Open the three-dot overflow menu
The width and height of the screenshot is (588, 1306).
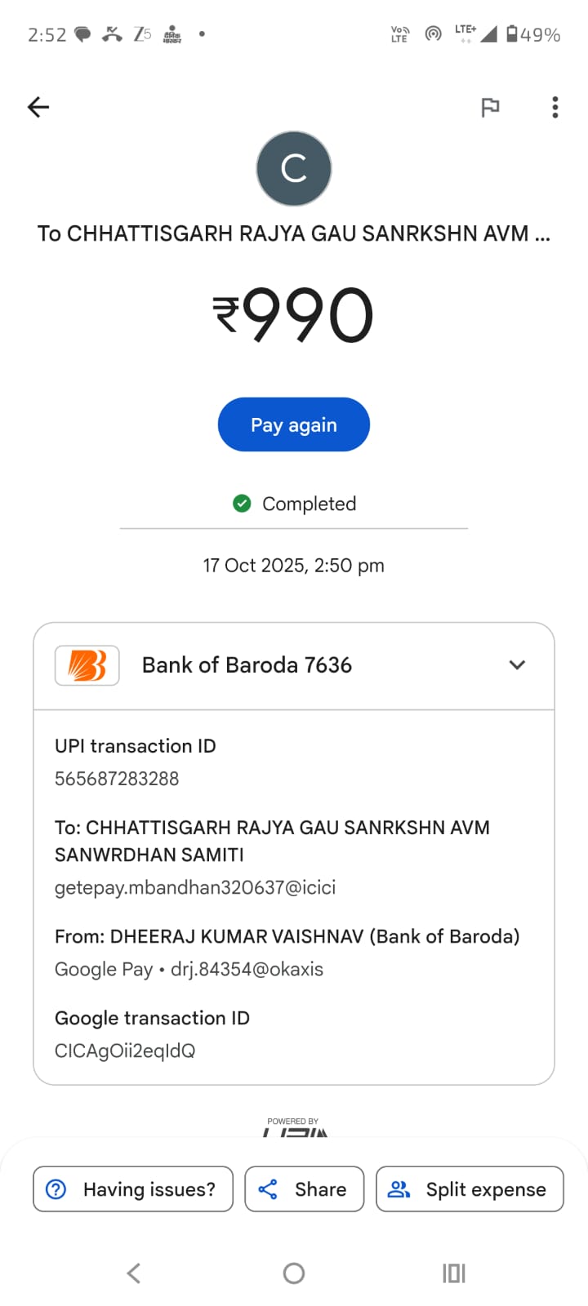click(555, 107)
